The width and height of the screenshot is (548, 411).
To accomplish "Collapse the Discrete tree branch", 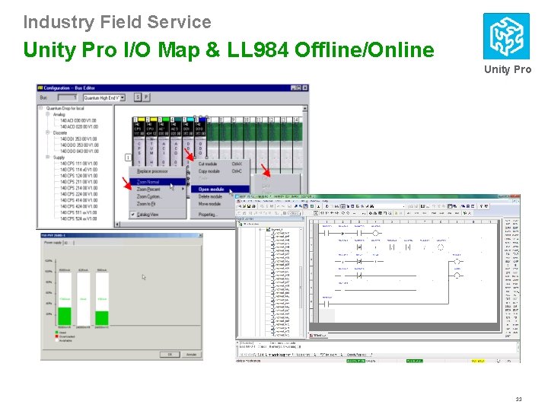I will [48, 132].
